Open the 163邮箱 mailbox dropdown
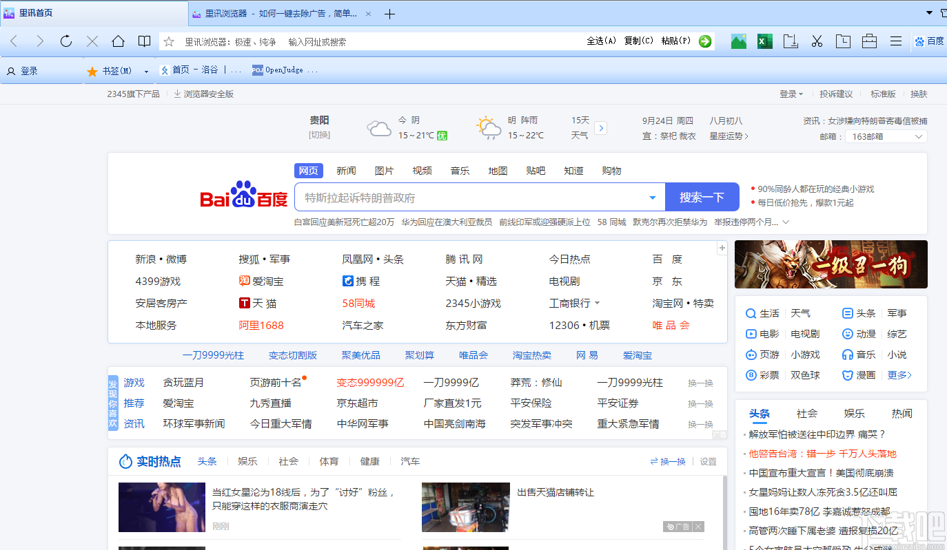 (886, 136)
